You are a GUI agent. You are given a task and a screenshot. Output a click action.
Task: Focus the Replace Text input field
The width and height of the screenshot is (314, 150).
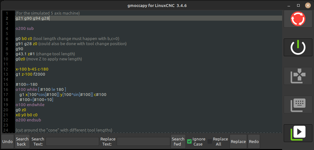point(143,141)
